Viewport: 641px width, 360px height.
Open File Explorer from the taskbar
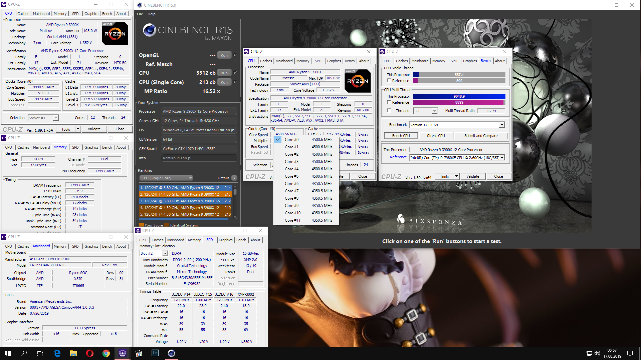point(73,353)
